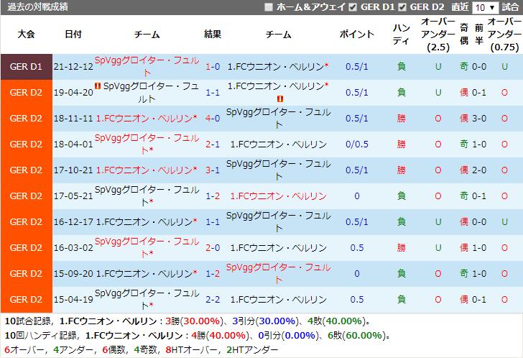
Task: Select the date 17-05-21
Action: 73,196
